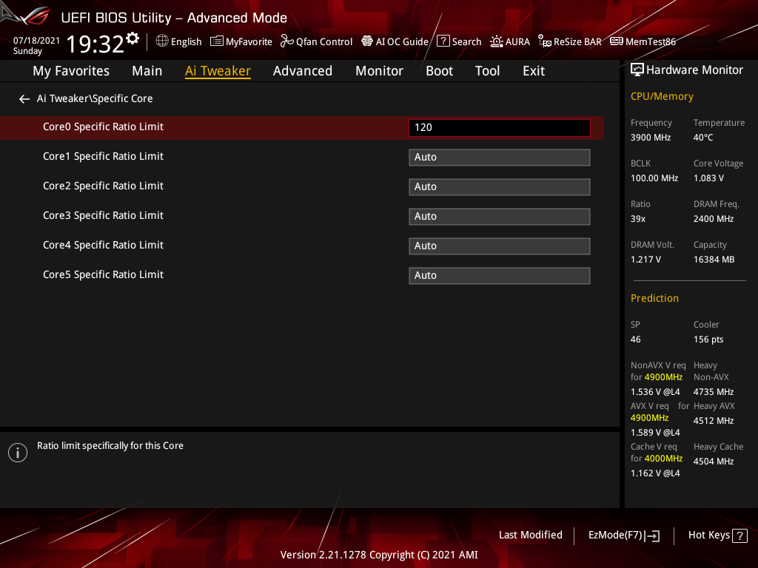This screenshot has width=758, height=568.
Task: View Last Modified changes
Action: 530,535
